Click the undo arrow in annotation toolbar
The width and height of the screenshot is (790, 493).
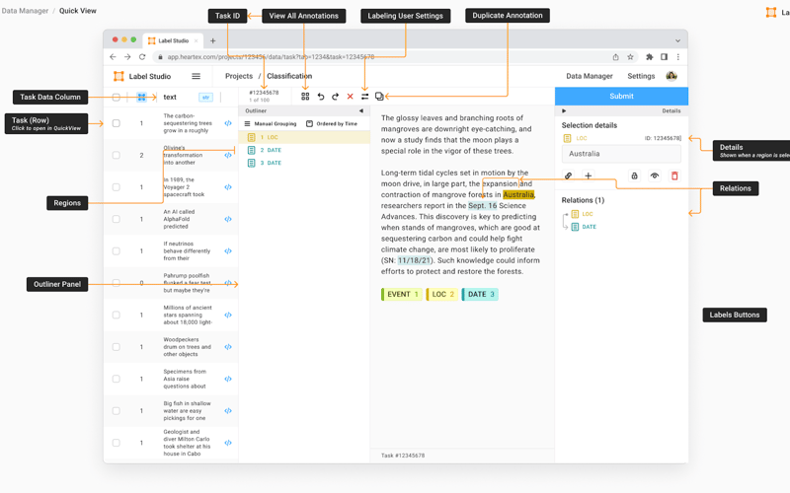point(320,97)
